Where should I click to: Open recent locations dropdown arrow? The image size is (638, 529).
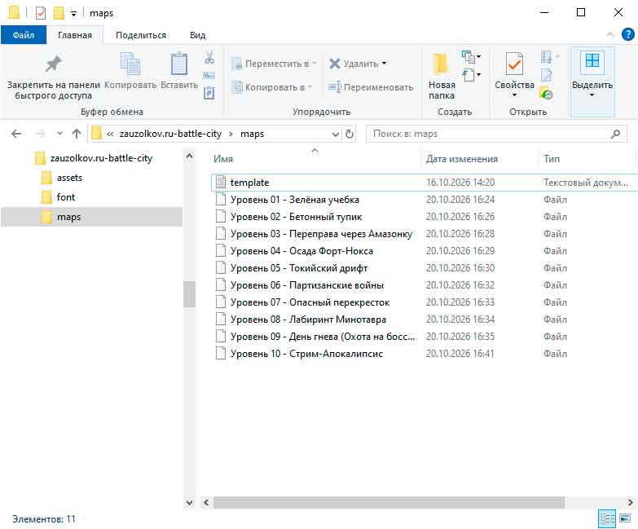(59, 134)
